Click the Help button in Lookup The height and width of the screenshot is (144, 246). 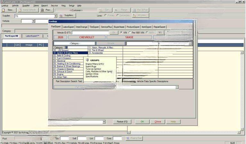point(173,122)
